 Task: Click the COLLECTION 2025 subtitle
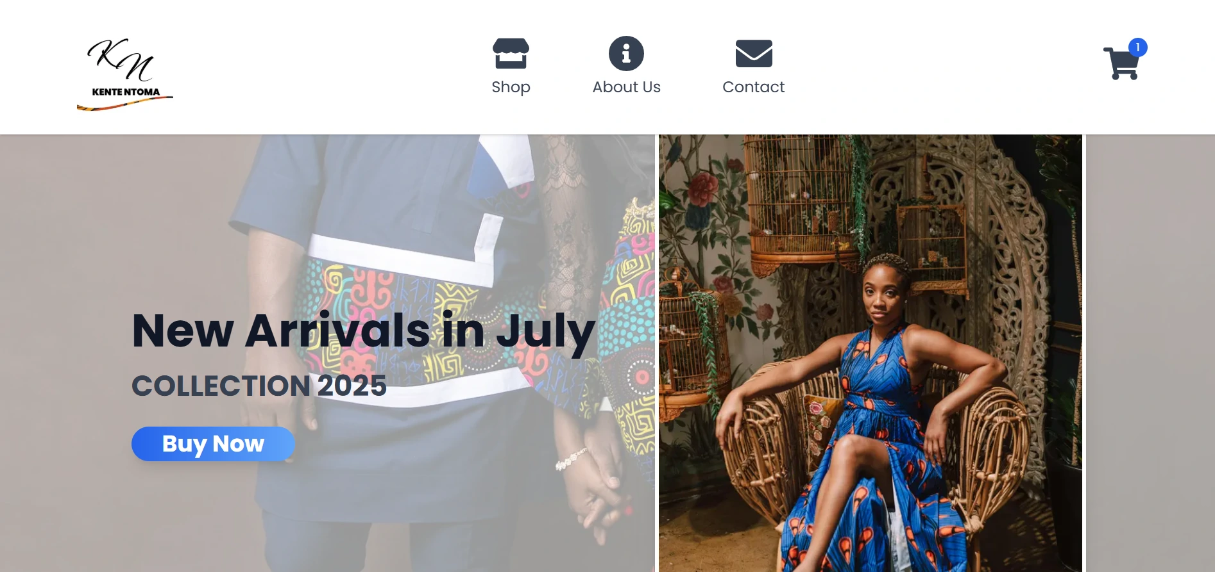point(259,386)
